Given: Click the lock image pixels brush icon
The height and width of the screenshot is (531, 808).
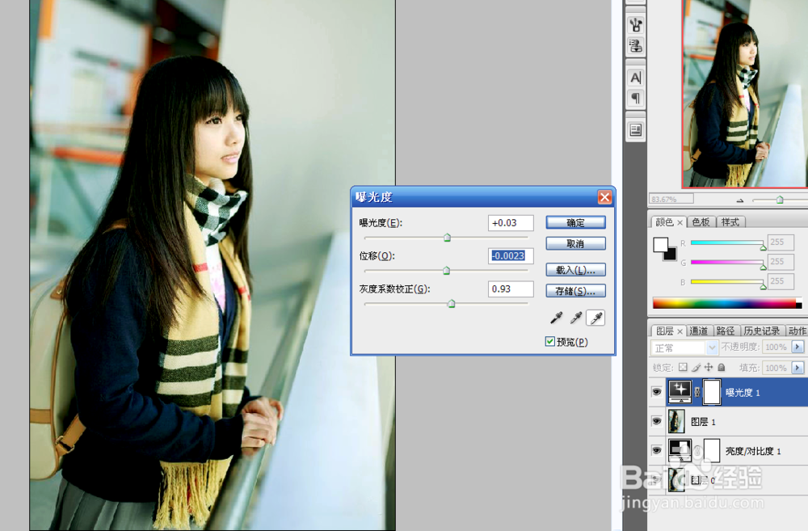Looking at the screenshot, I should (696, 367).
